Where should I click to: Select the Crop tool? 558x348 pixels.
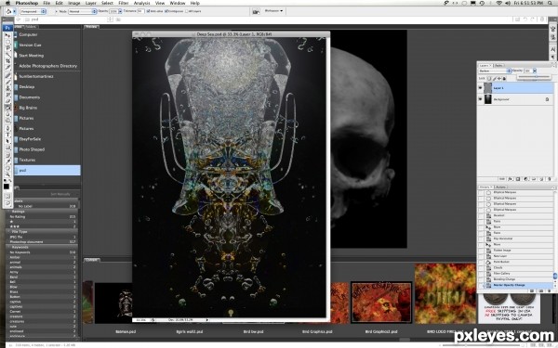pyautogui.click(x=7, y=60)
